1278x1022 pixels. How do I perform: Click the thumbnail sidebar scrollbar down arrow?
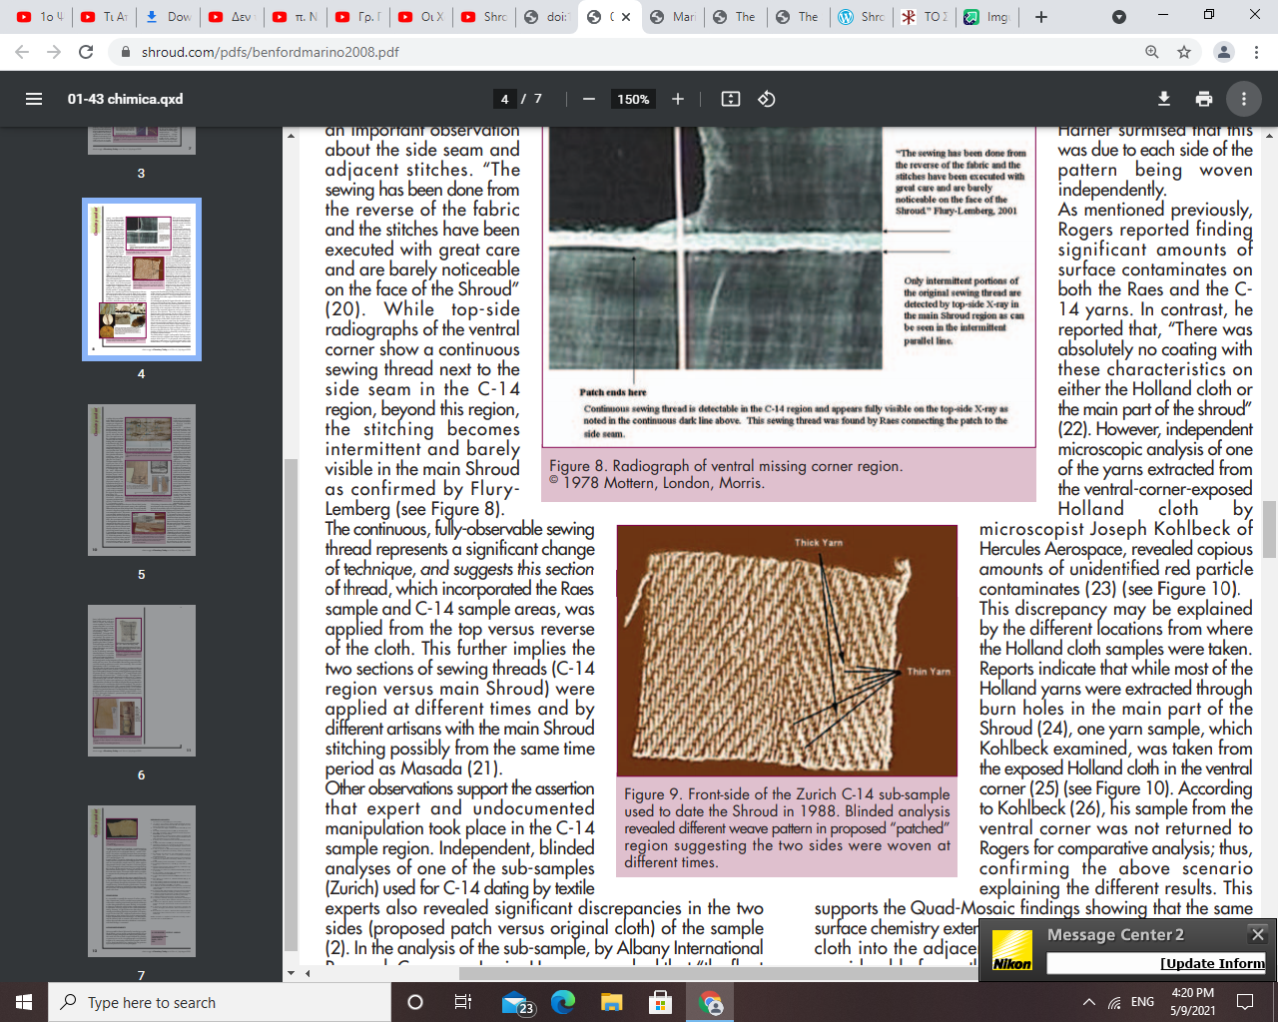pyautogui.click(x=291, y=973)
